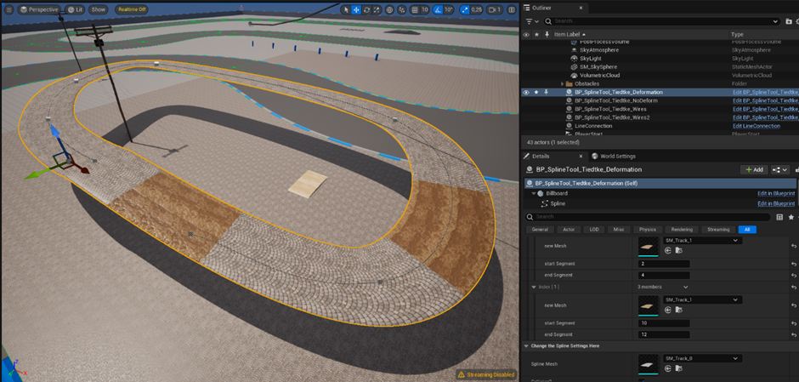Toggle rotation angle snapping in viewport
This screenshot has width=799, height=382.
438,9
